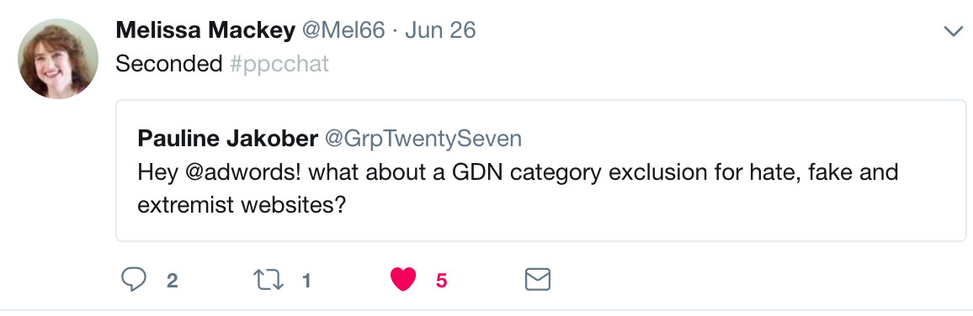Viewport: 973px width, 316px height.
Task: Click the retweet arrows icon
Action: click(x=269, y=280)
